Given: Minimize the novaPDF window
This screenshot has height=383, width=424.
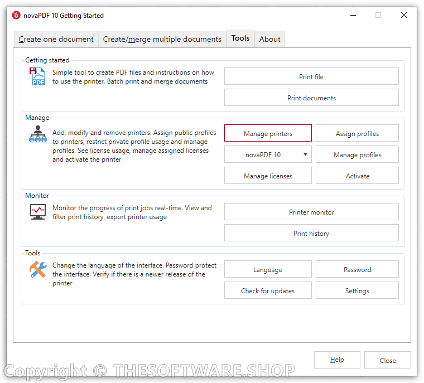Looking at the screenshot, I should [353, 15].
